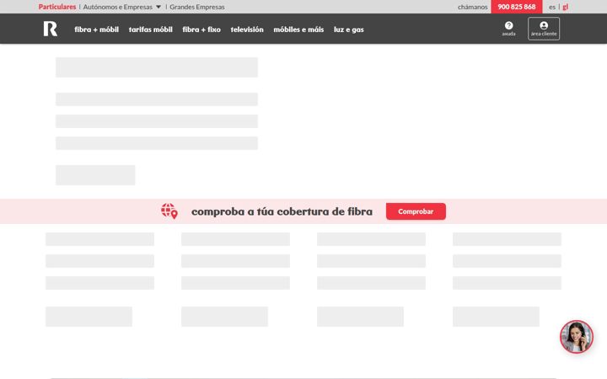Open the fibra + móbil menu

[x=96, y=29]
